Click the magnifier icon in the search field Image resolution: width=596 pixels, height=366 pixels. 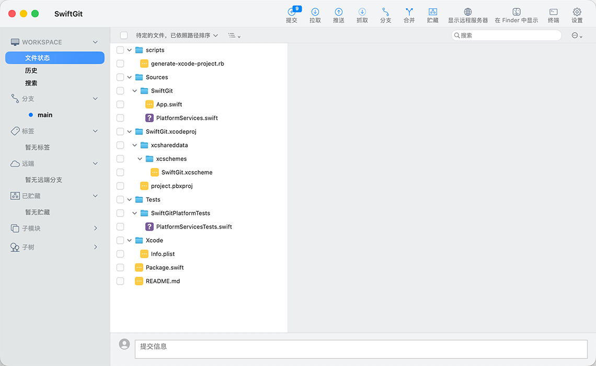457,36
